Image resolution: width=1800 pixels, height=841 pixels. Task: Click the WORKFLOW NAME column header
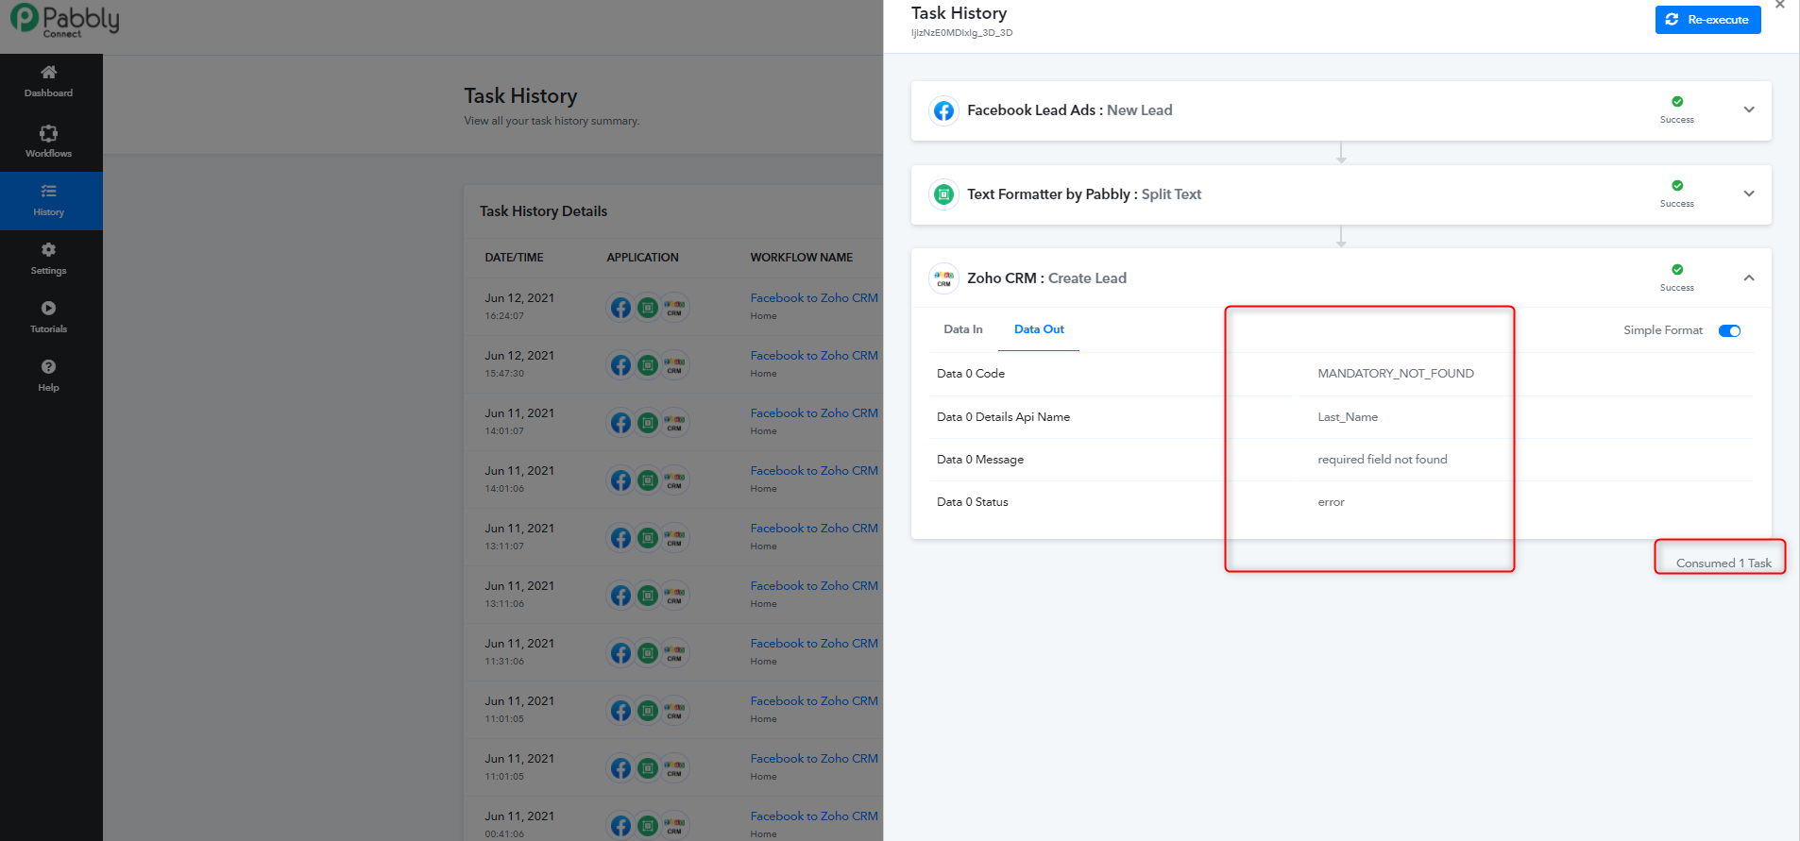pyautogui.click(x=801, y=258)
